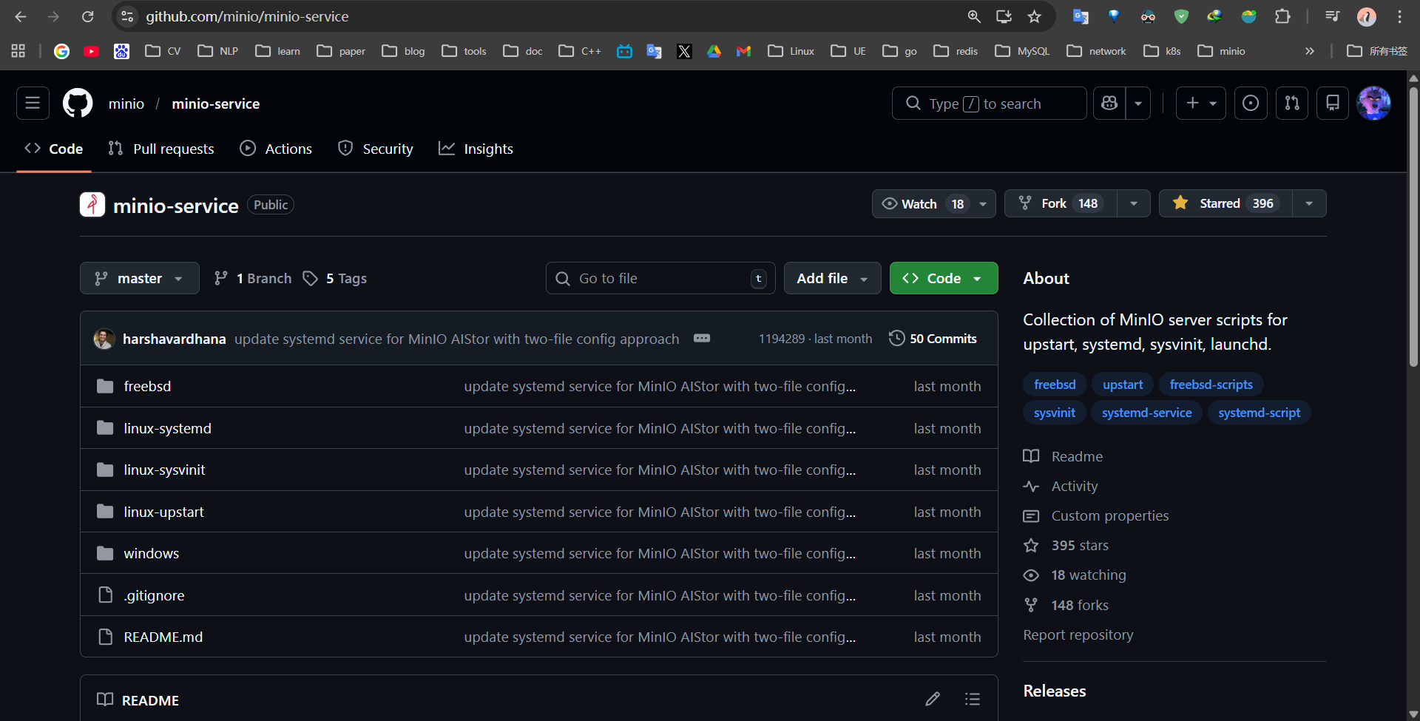This screenshot has height=721, width=1420.
Task: View the 5 Tags list
Action: (335, 278)
